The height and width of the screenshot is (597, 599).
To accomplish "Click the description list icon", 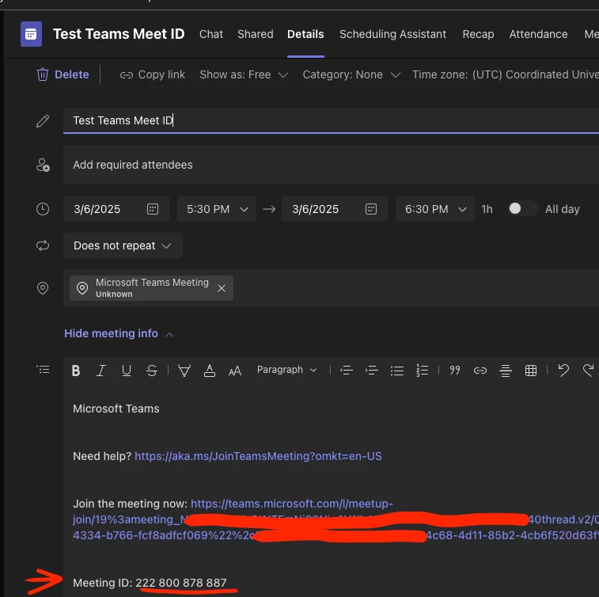I will [x=43, y=370].
